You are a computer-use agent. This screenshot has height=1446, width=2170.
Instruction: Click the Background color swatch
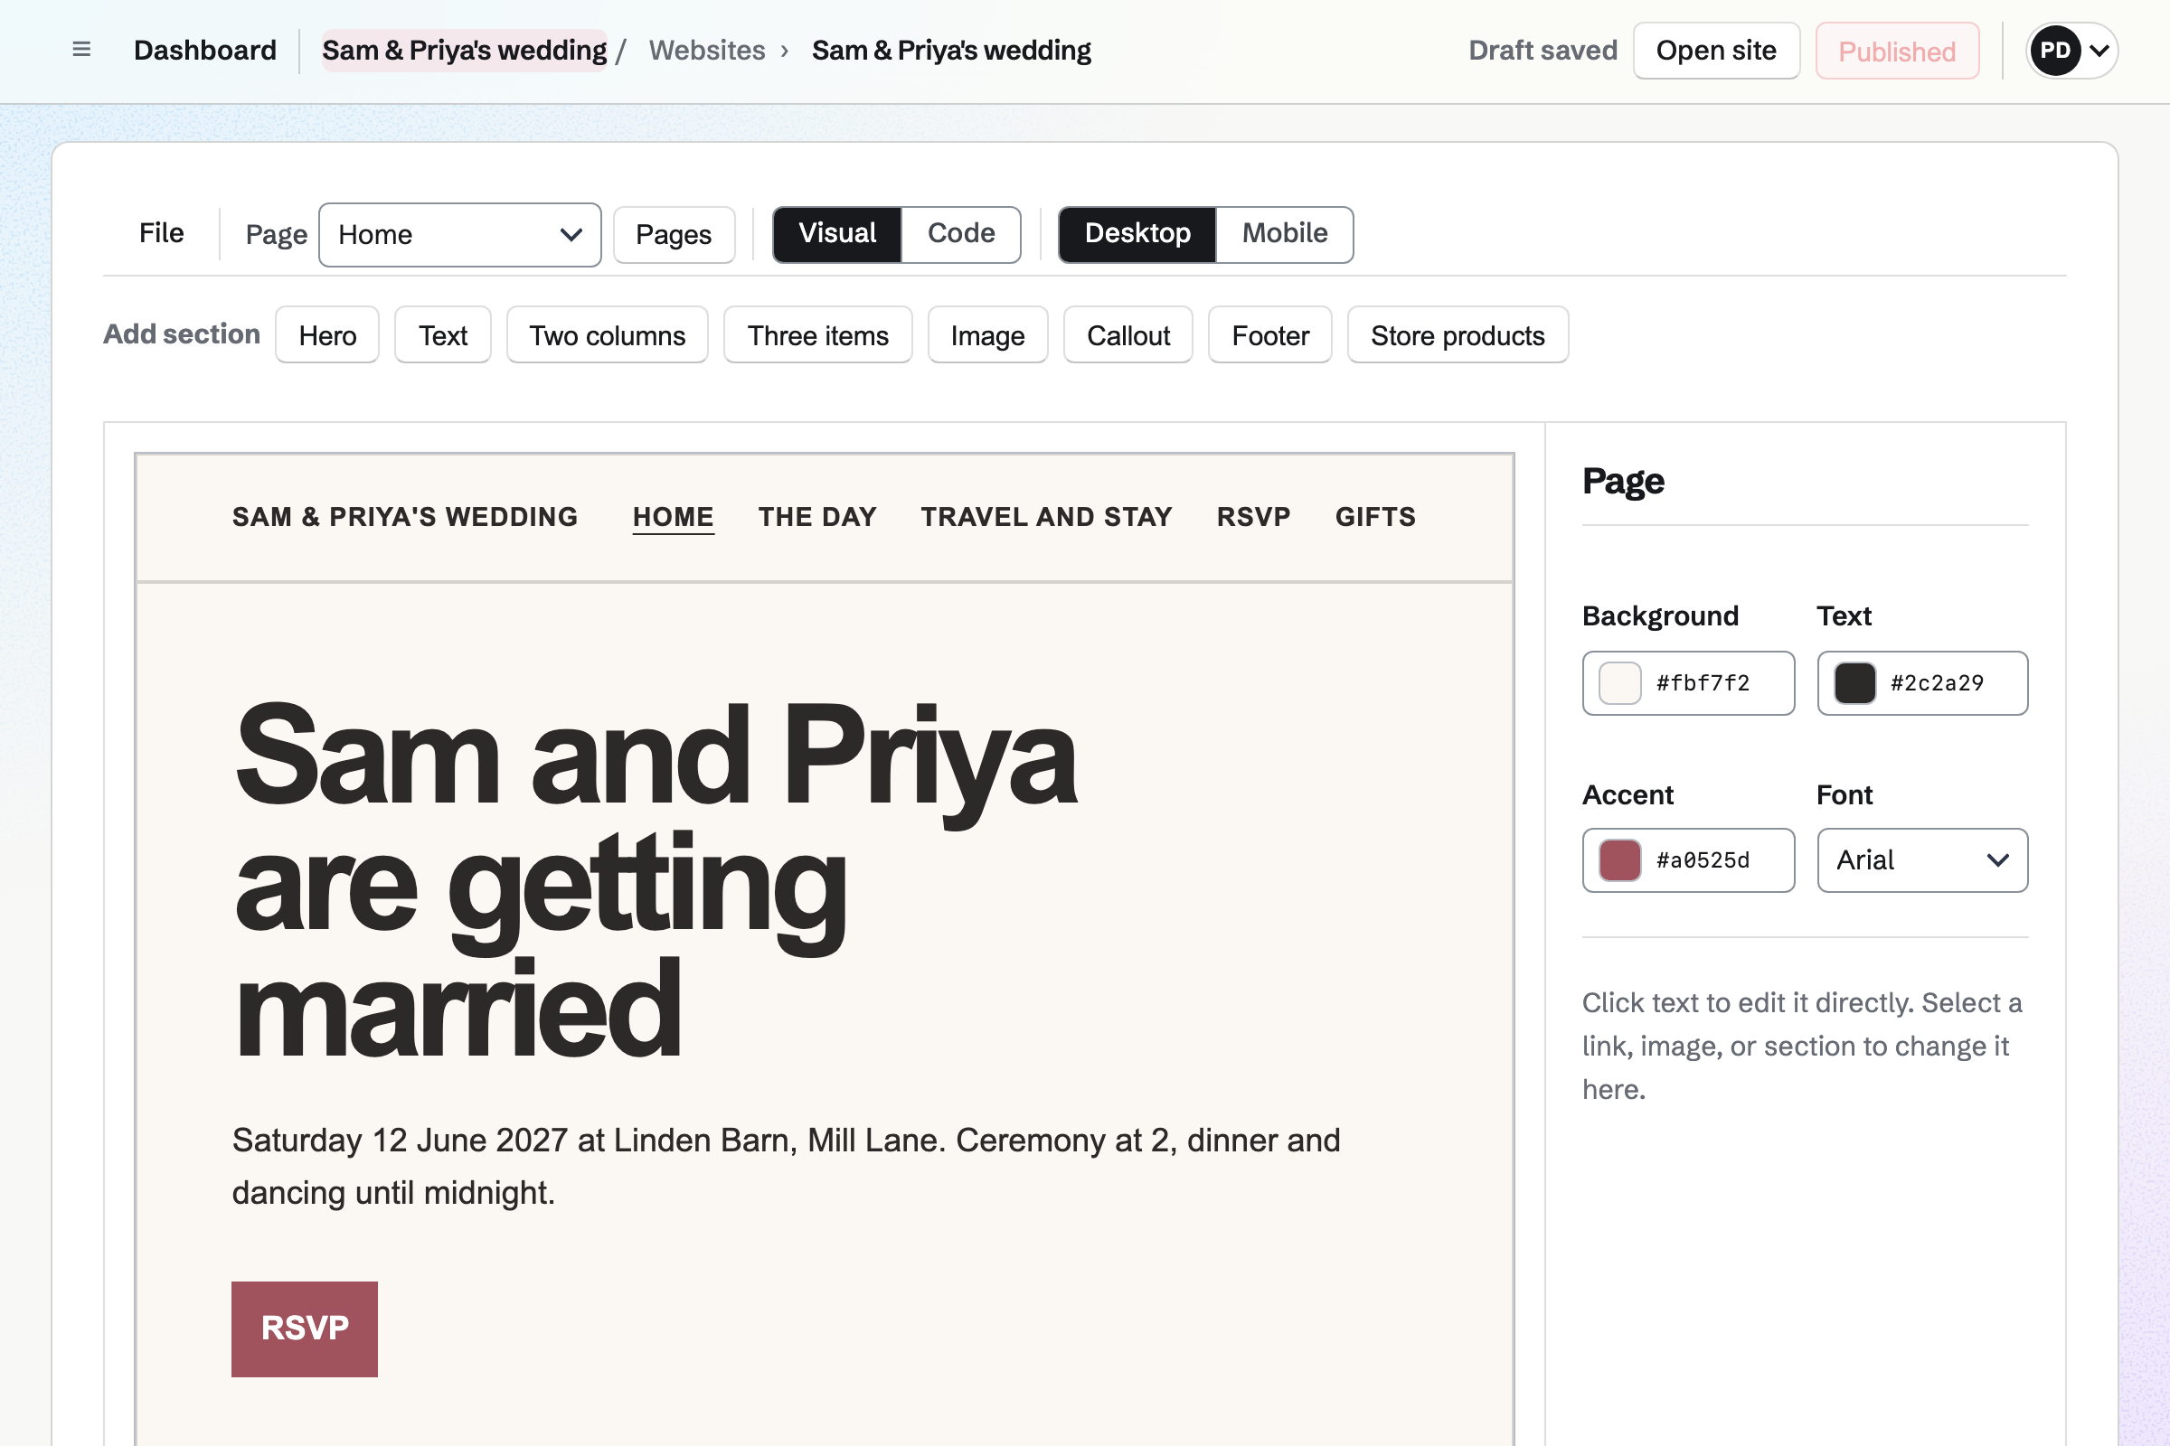(x=1619, y=683)
